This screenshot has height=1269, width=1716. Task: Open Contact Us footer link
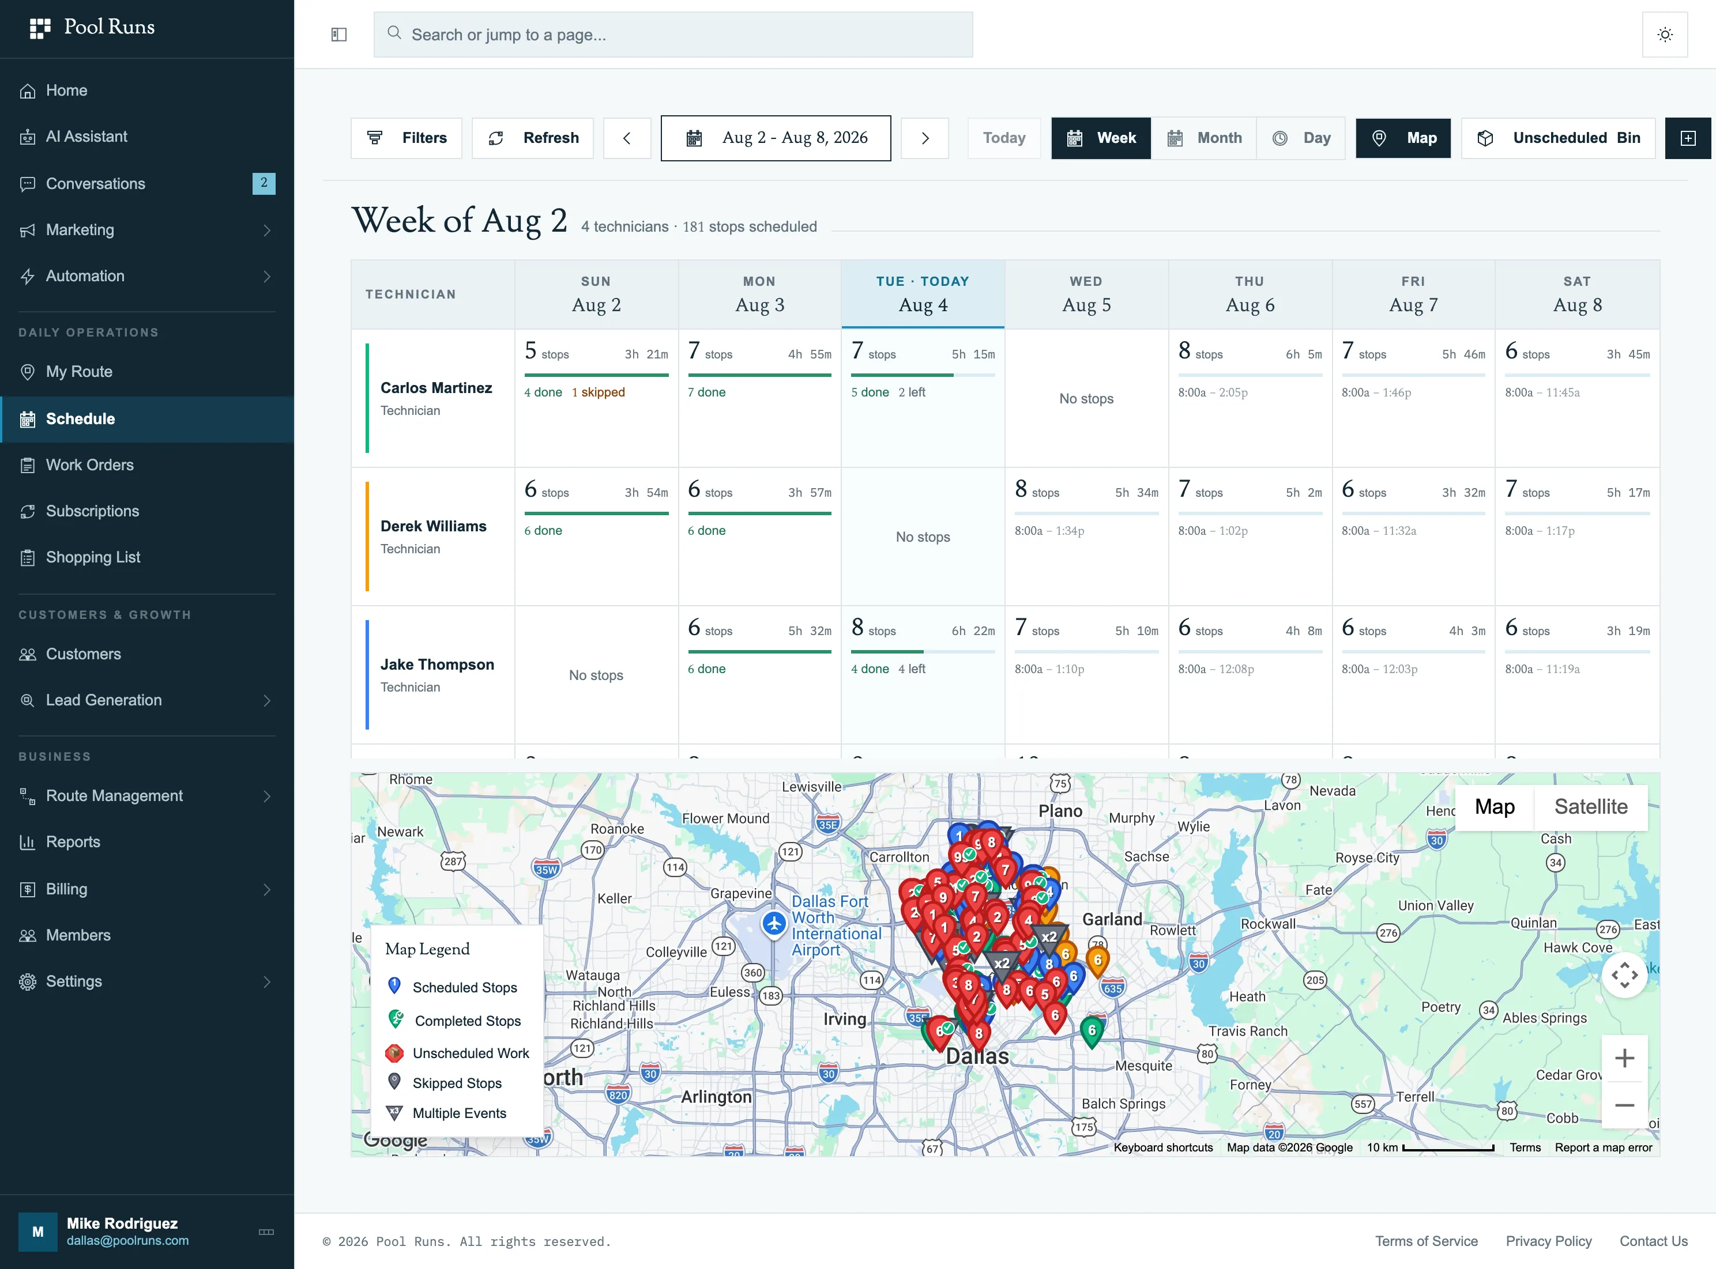[x=1654, y=1241]
